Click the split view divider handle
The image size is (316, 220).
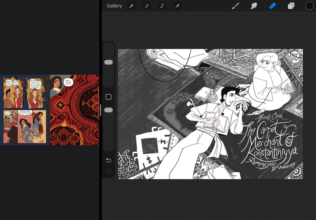[x=101, y=110]
